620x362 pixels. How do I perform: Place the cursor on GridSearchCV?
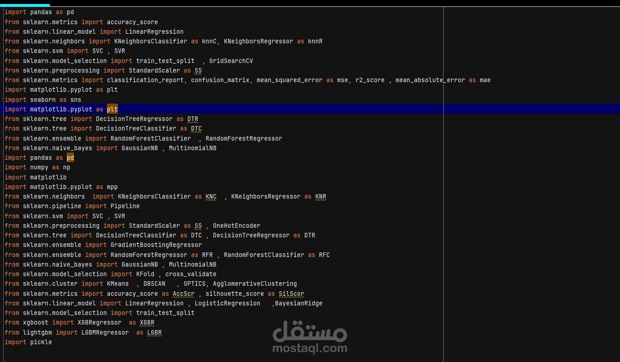(x=231, y=61)
